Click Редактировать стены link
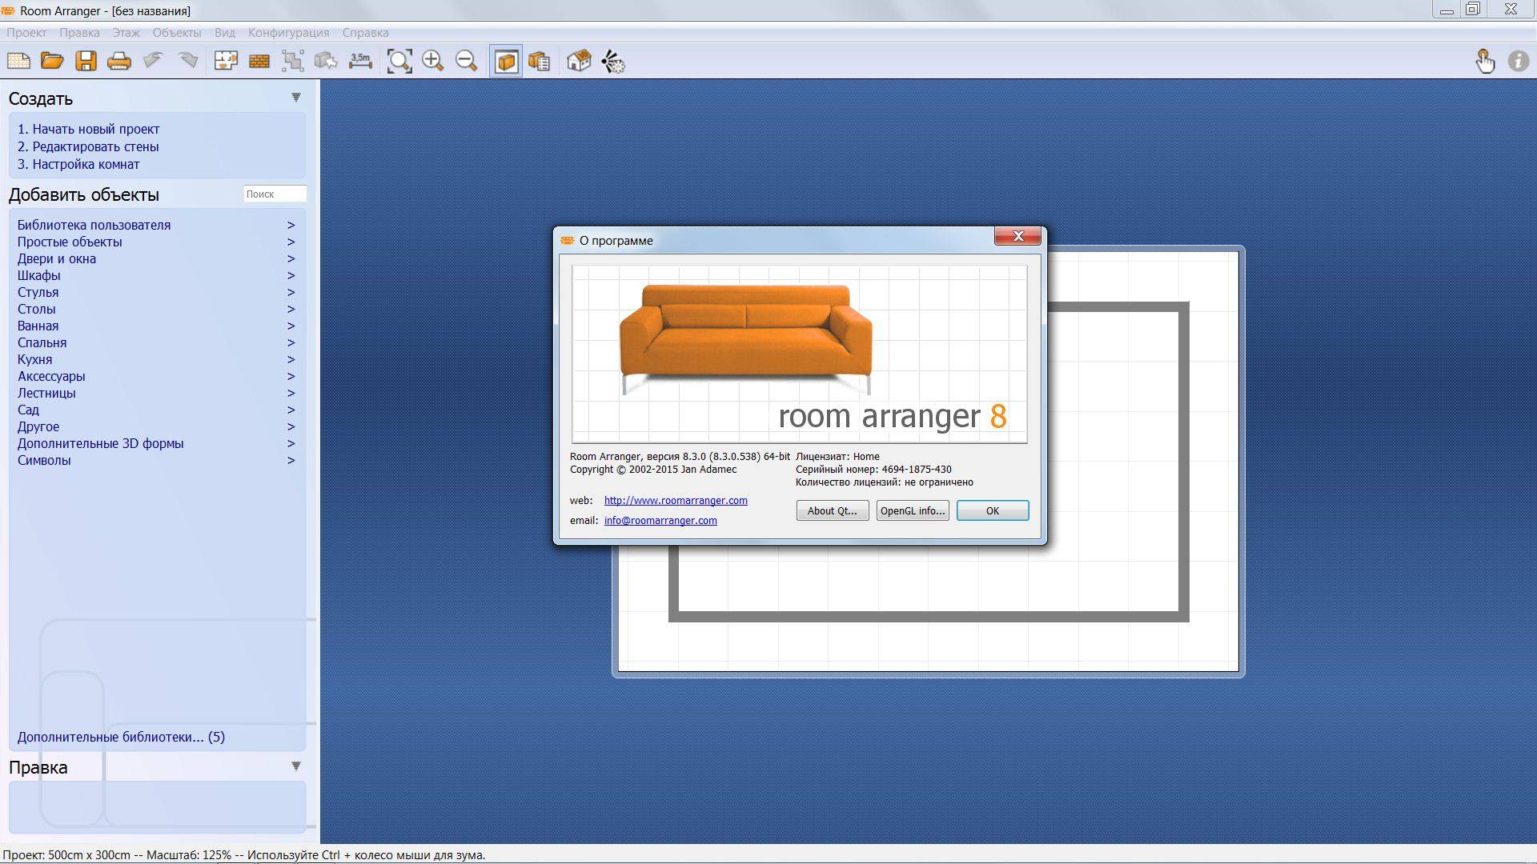The width and height of the screenshot is (1537, 864). pyautogui.click(x=88, y=146)
